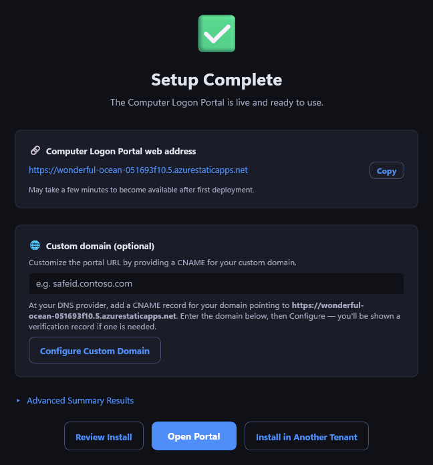Focus the custom domain input field
433x465 pixels.
coord(216,283)
